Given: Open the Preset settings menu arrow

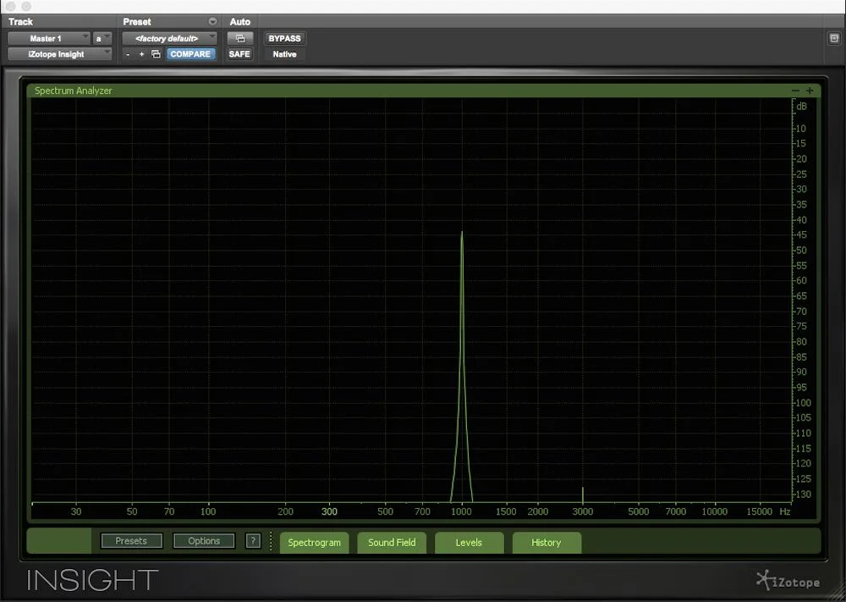Looking at the screenshot, I should pos(212,22).
